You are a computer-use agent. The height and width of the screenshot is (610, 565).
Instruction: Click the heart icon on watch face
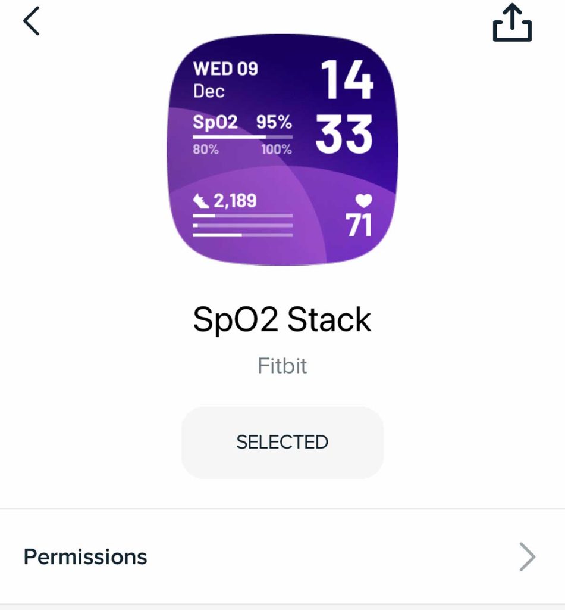pyautogui.click(x=363, y=200)
